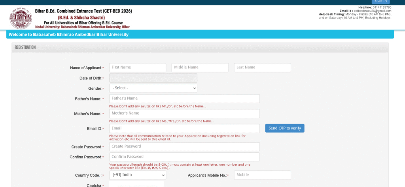Image resolution: width=405 pixels, height=187 pixels.
Task: Click the First Name input field
Action: [x=137, y=67]
